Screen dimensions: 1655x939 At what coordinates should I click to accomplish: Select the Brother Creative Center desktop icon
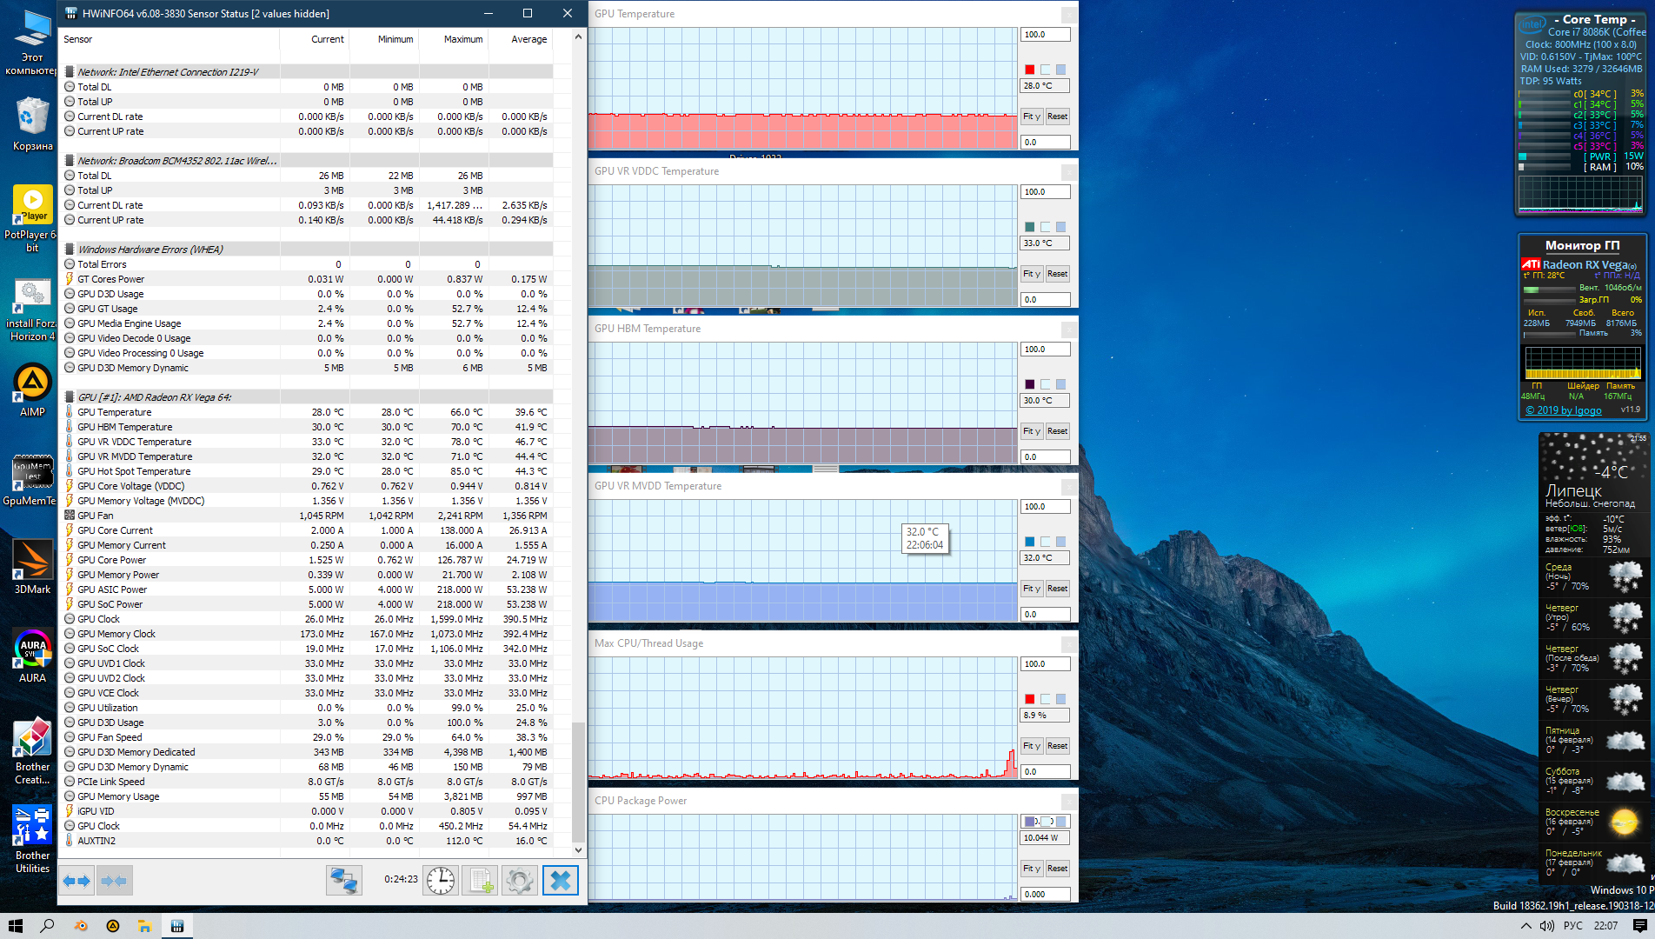coord(32,752)
